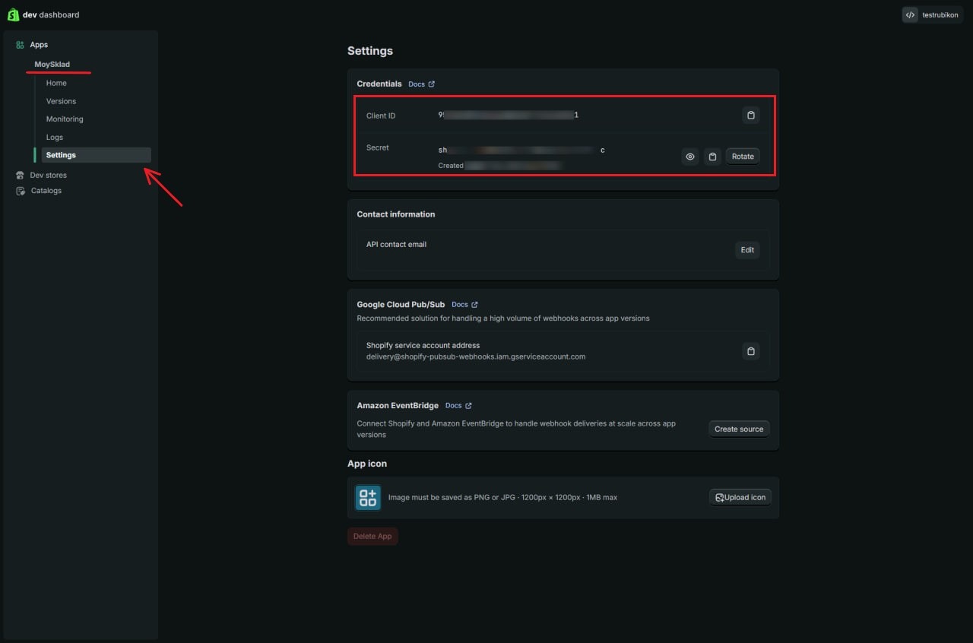Select the MoySklad app in sidebar
Image resolution: width=973 pixels, height=643 pixels.
point(52,65)
